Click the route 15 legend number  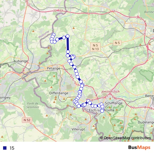(x=12, y=148)
